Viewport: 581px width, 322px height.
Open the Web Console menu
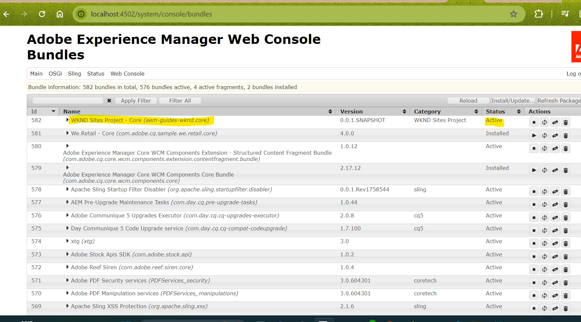click(127, 74)
